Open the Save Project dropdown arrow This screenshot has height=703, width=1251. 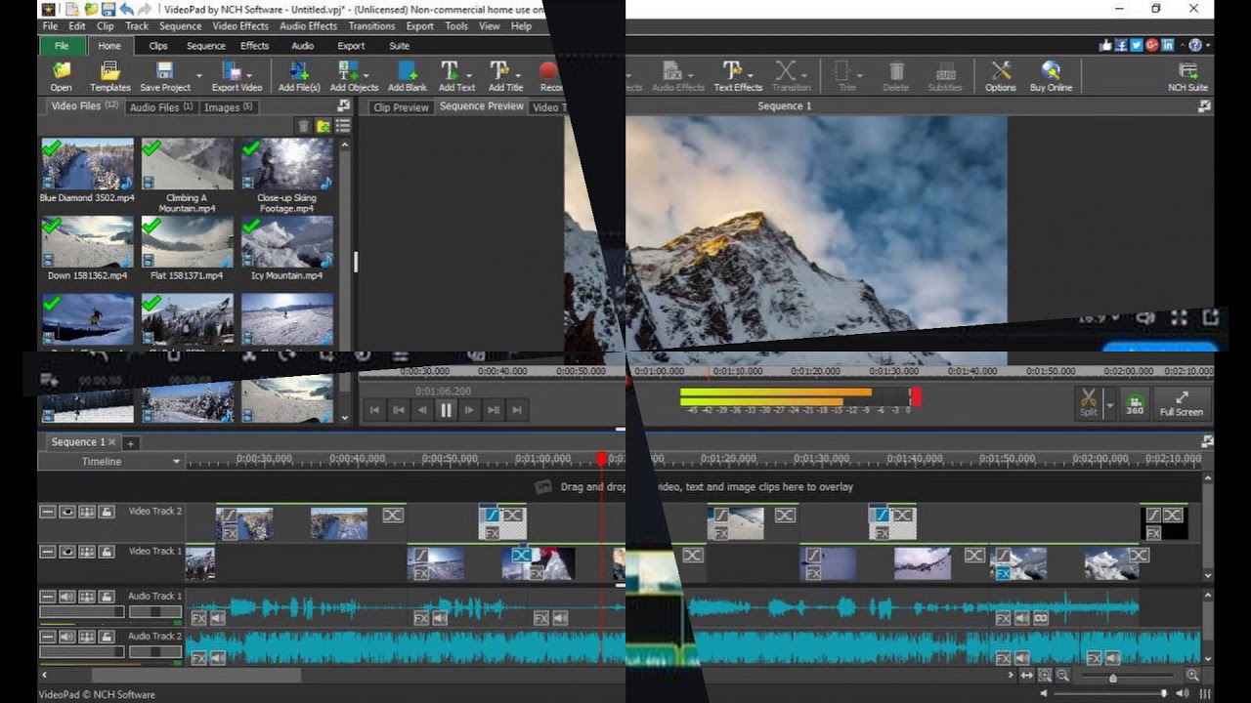tap(199, 75)
